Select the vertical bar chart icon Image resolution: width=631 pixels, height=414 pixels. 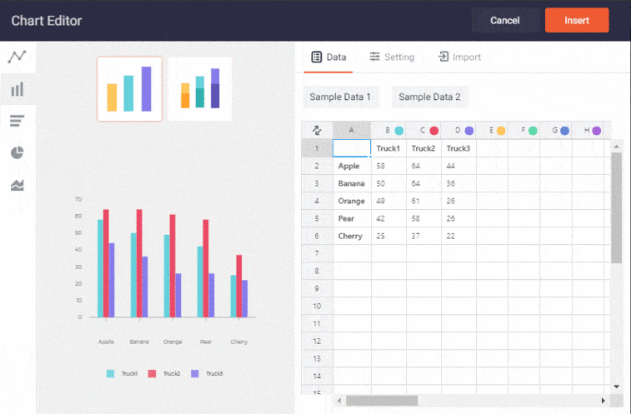click(17, 89)
